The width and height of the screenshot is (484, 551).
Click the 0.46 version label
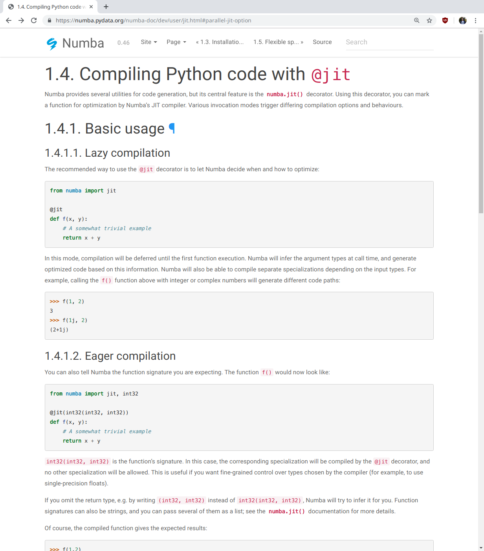click(x=123, y=43)
